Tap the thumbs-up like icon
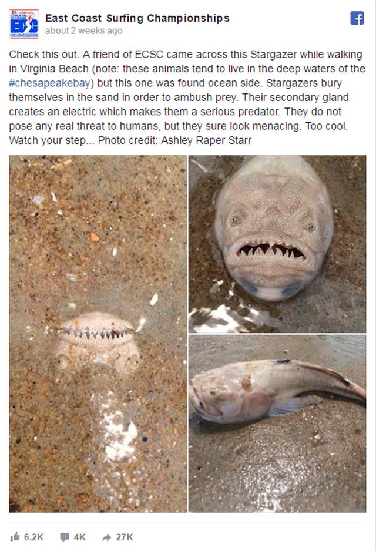Image resolution: width=376 pixels, height=551 pixels. [15, 536]
